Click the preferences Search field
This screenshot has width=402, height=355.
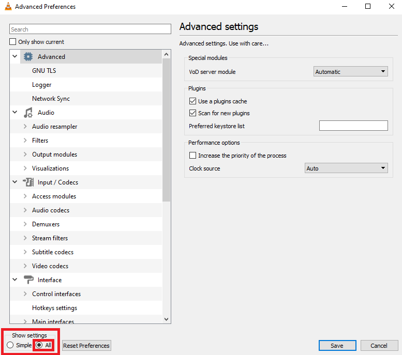(x=90, y=29)
